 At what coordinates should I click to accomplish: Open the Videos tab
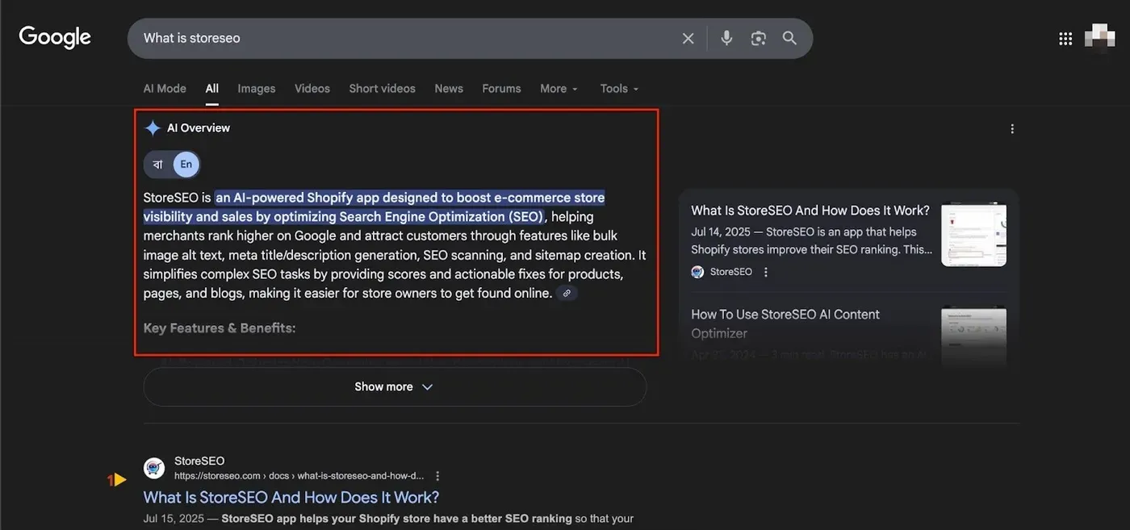[312, 89]
